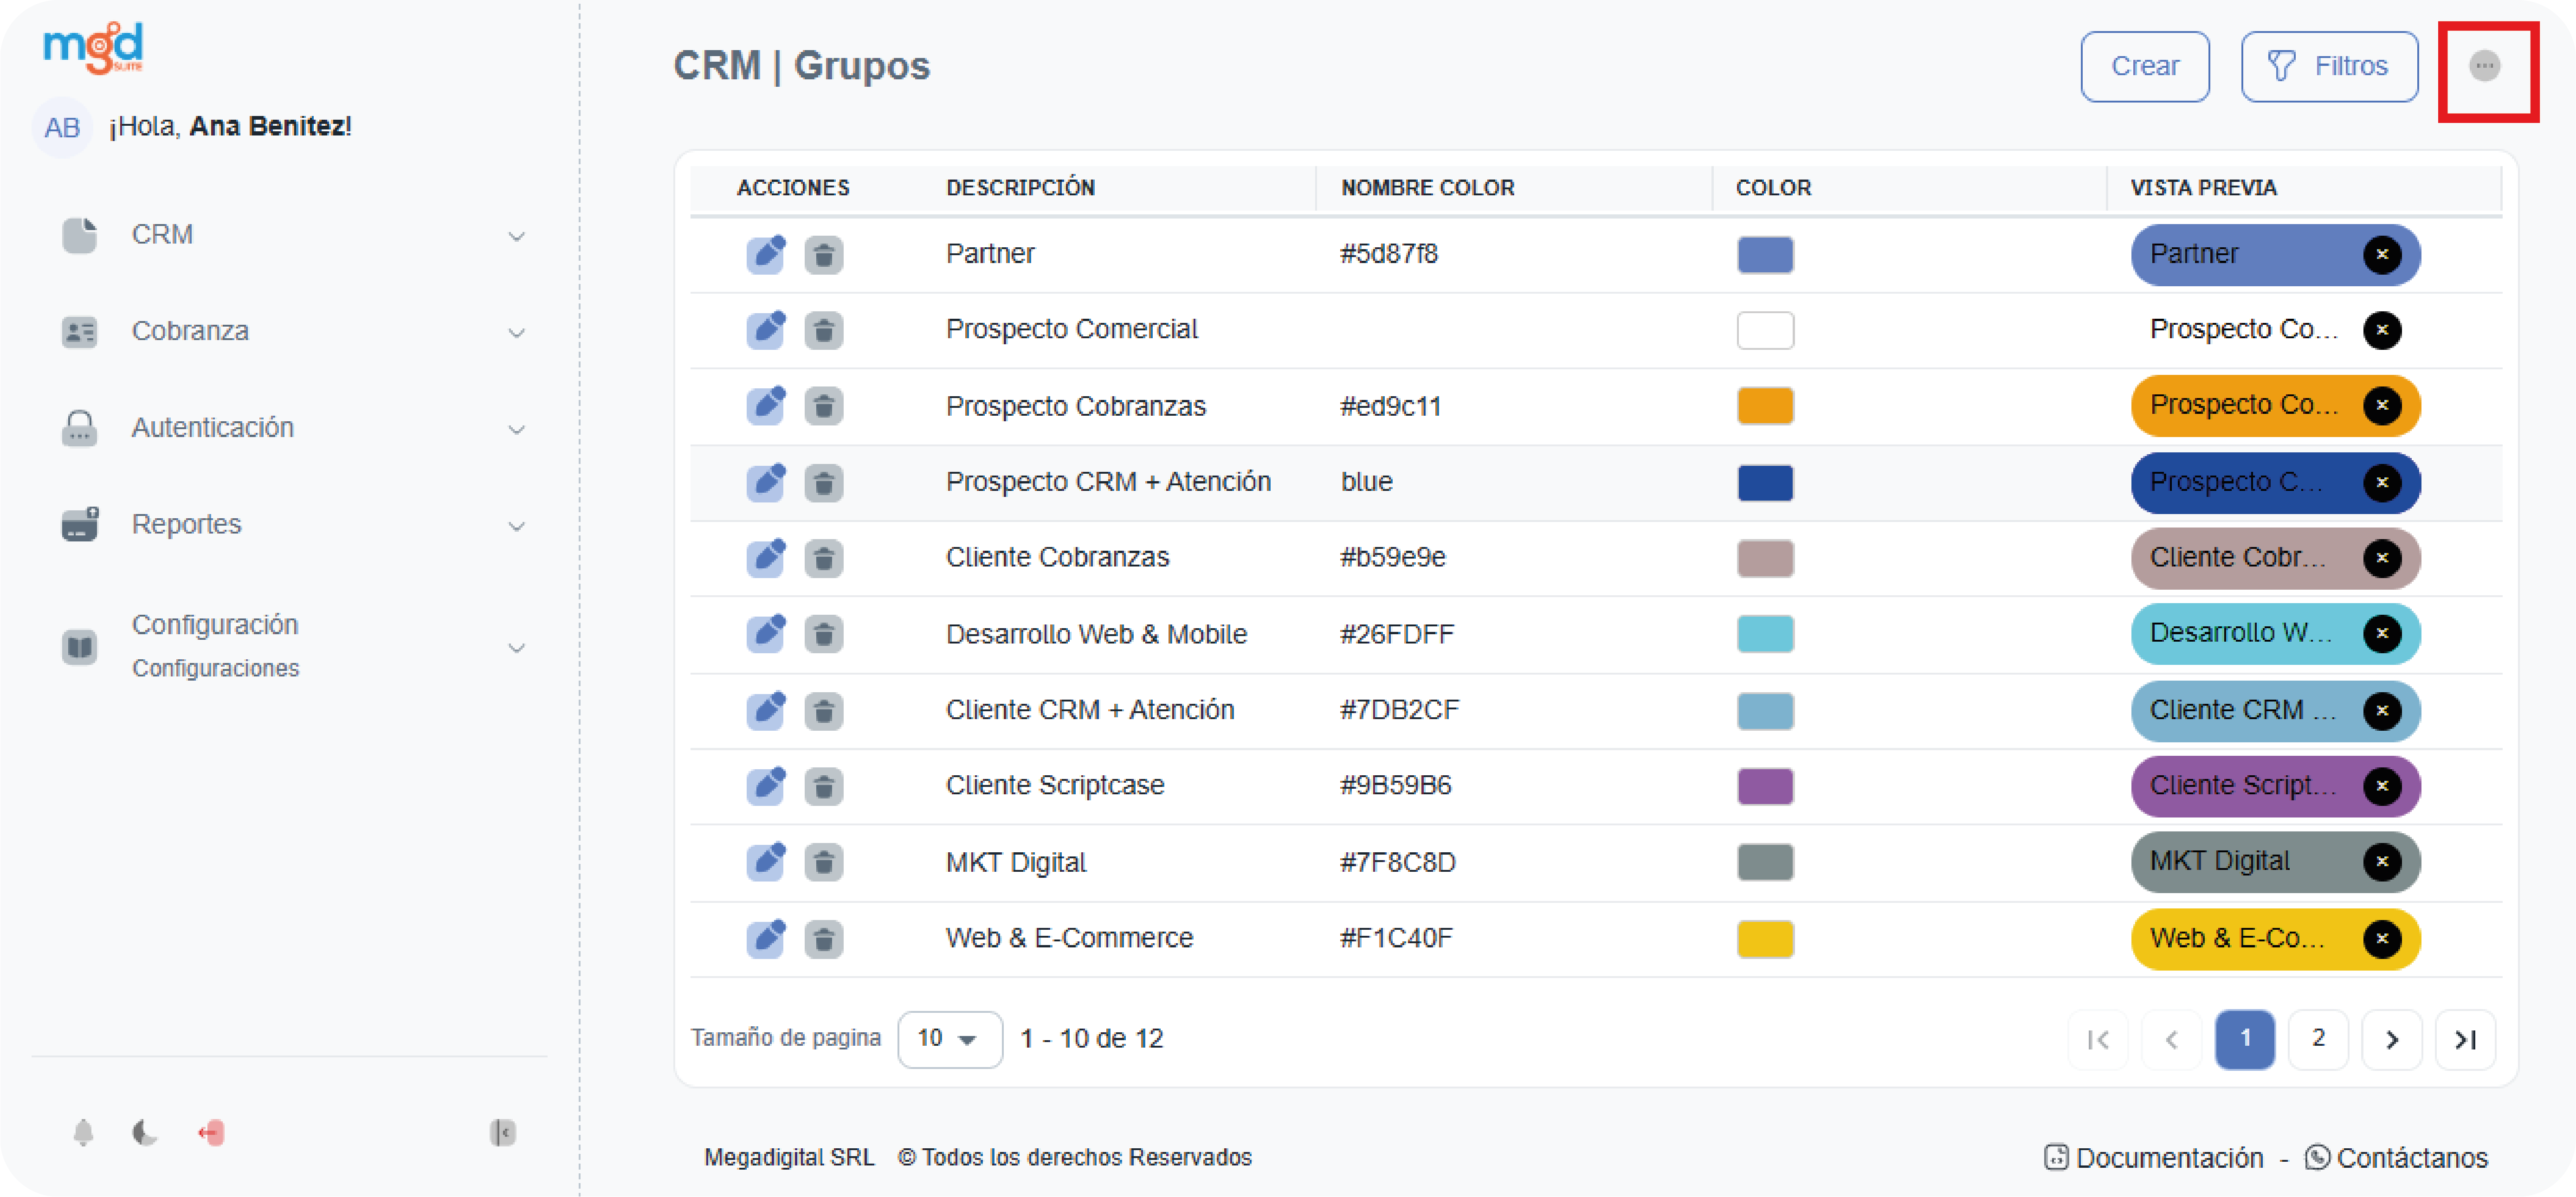Open the three-dots more options menu
This screenshot has height=1197, width=2576.
point(2484,67)
